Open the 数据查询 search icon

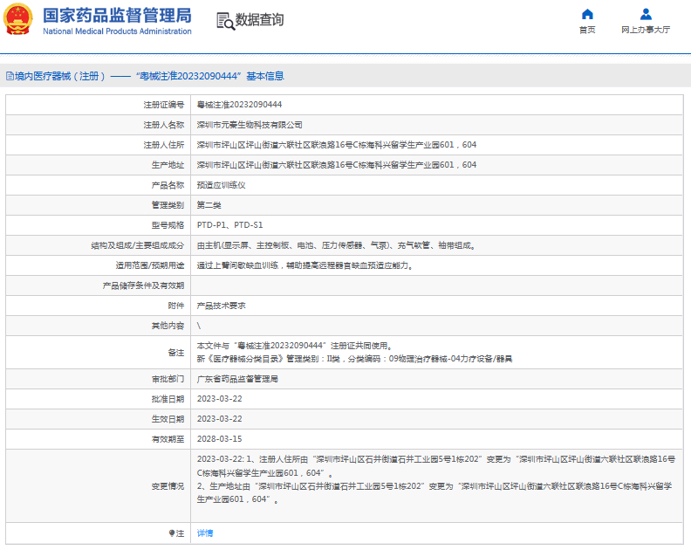[225, 21]
